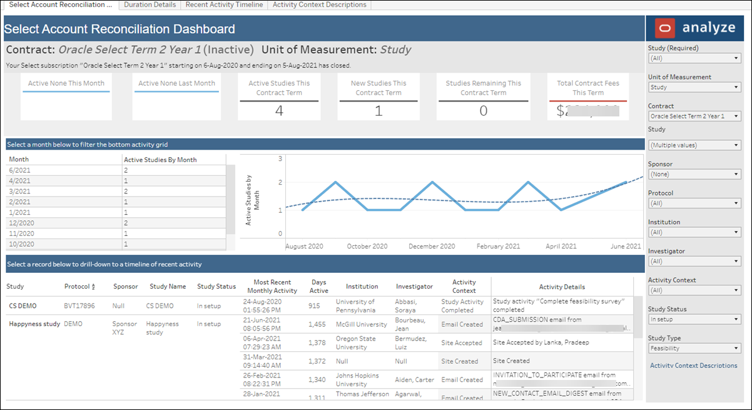Screen dimensions: 752x410
Task: Open the Recent Activity Timeline tab
Action: pyautogui.click(x=224, y=4)
